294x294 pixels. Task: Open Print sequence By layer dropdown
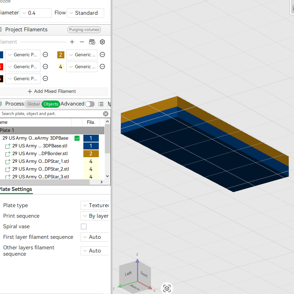[x=95, y=216]
